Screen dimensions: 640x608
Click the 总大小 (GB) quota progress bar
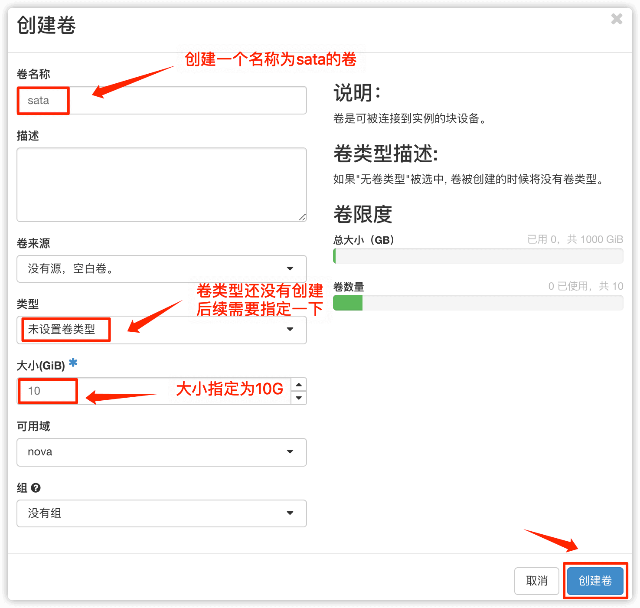[478, 256]
